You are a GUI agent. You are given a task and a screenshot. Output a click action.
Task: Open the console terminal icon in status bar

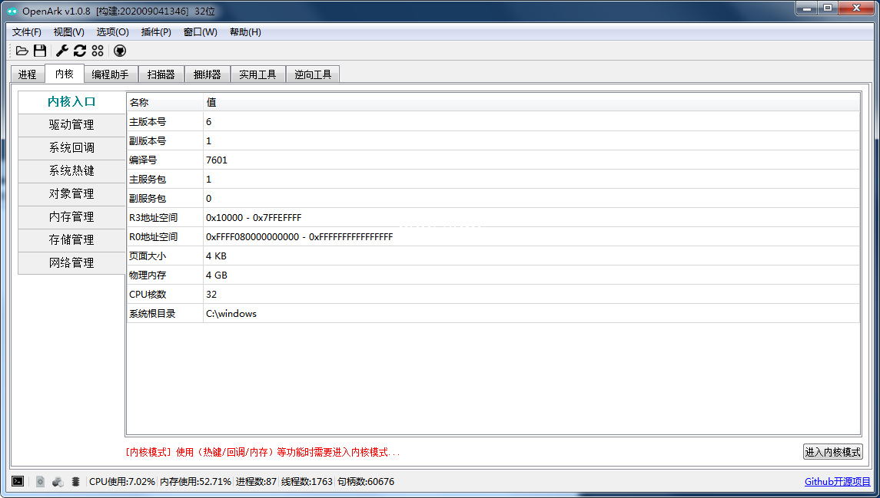(x=18, y=481)
